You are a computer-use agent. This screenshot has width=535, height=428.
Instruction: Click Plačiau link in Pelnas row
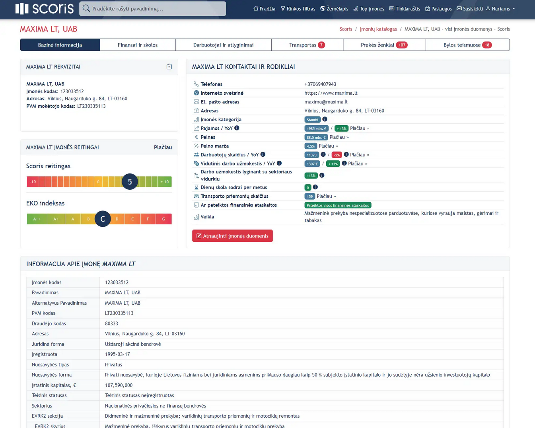point(339,137)
